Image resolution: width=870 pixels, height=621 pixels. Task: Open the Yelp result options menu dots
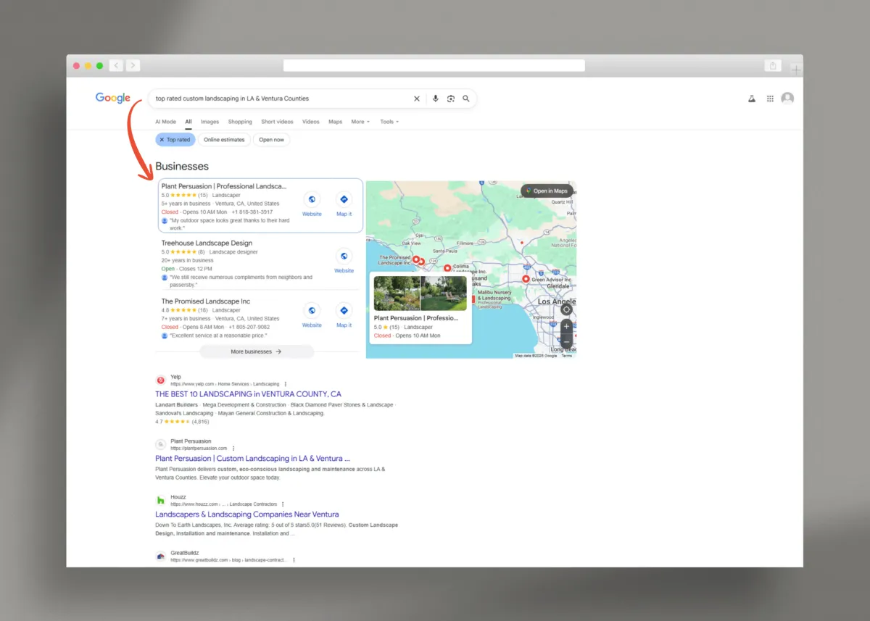tap(286, 383)
